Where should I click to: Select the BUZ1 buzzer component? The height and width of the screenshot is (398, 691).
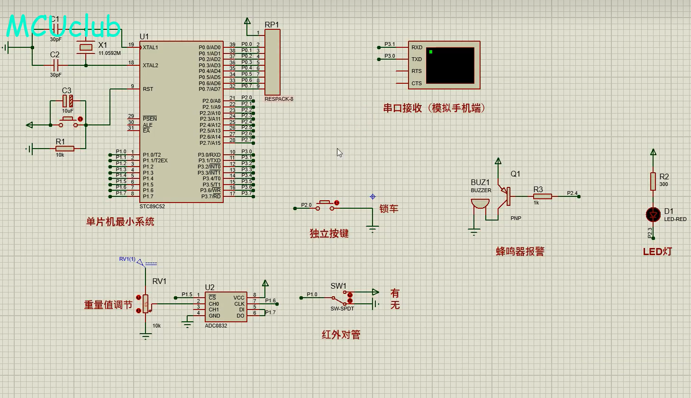coord(480,203)
